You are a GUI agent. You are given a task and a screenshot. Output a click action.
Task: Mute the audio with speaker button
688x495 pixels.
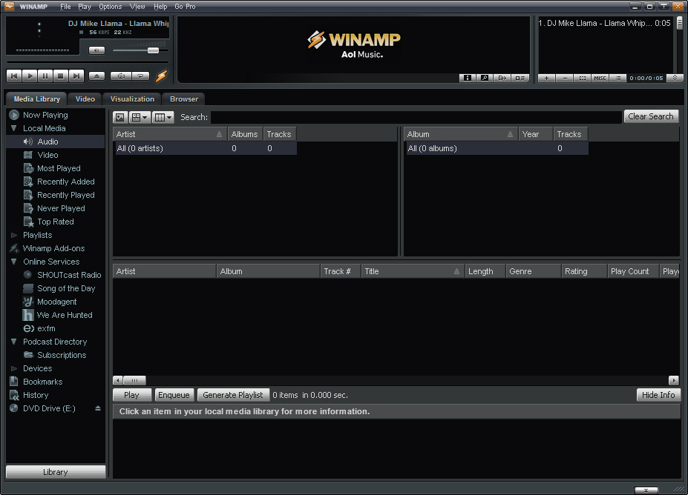[x=96, y=50]
